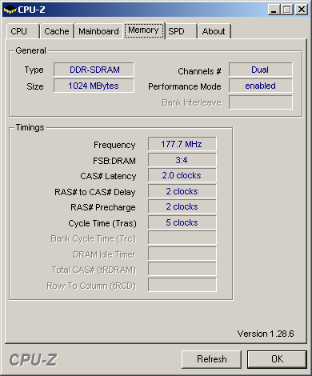Click the 5 clocks Tras value

tap(182, 222)
